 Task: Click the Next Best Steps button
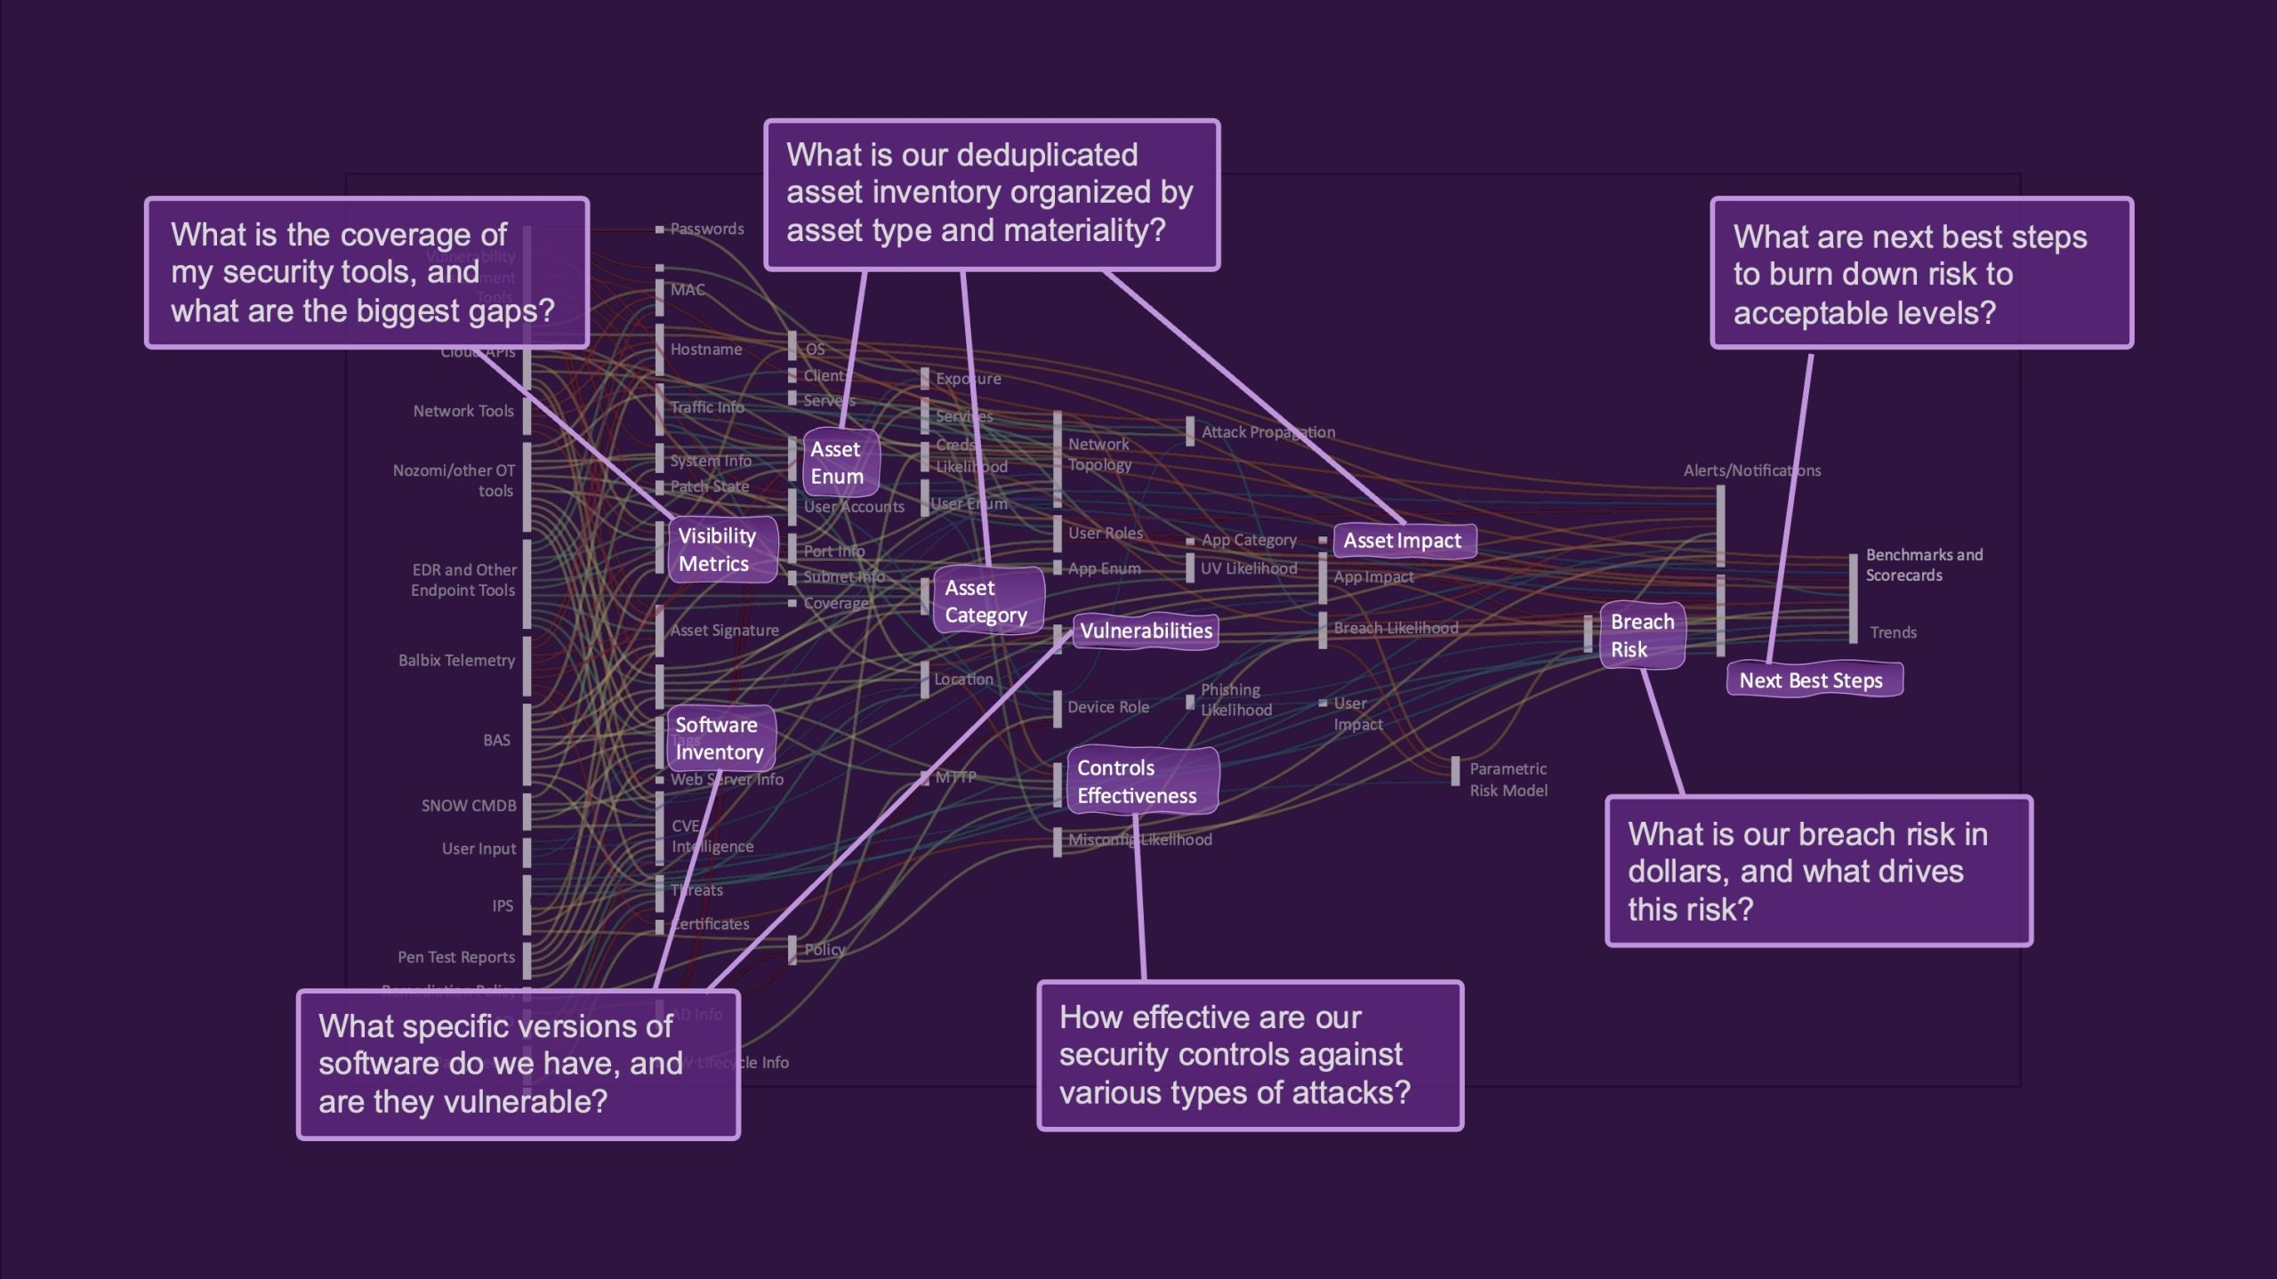(x=1814, y=679)
